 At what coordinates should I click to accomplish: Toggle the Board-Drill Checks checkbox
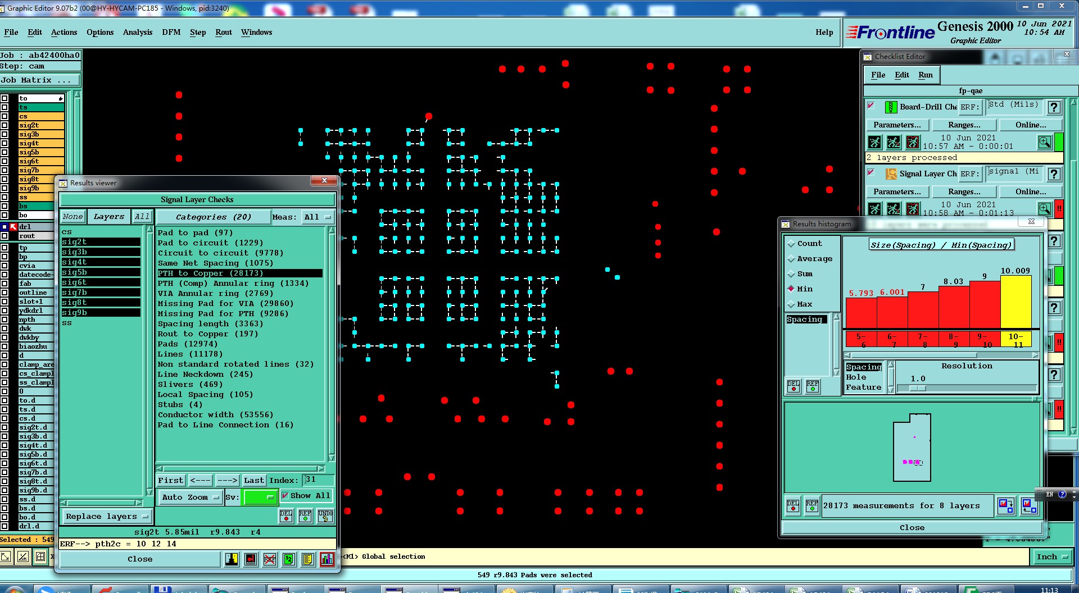pos(871,106)
